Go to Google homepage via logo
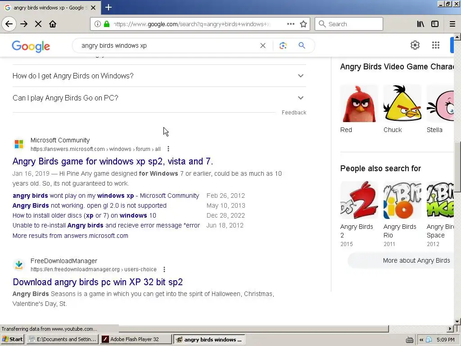Image resolution: width=461 pixels, height=346 pixels. click(x=31, y=46)
